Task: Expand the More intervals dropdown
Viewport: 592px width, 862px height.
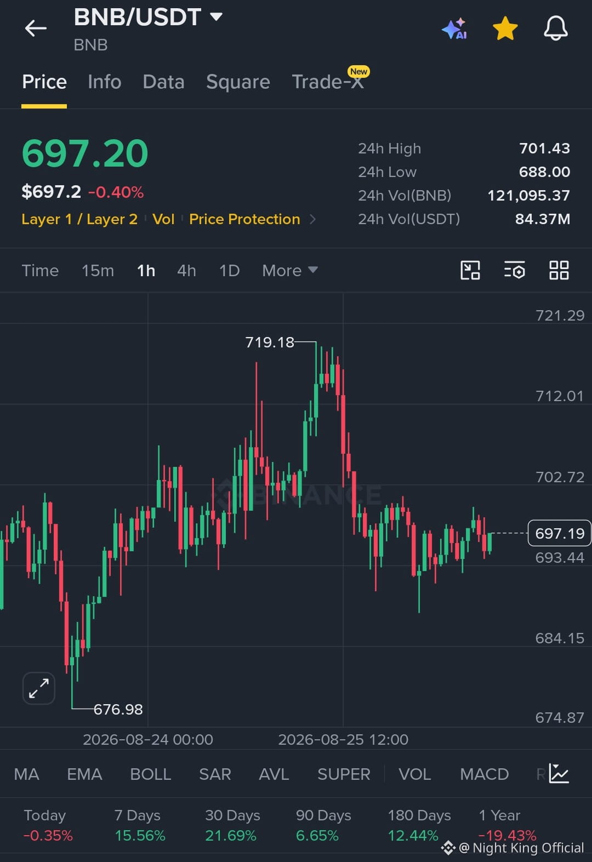Action: (289, 271)
